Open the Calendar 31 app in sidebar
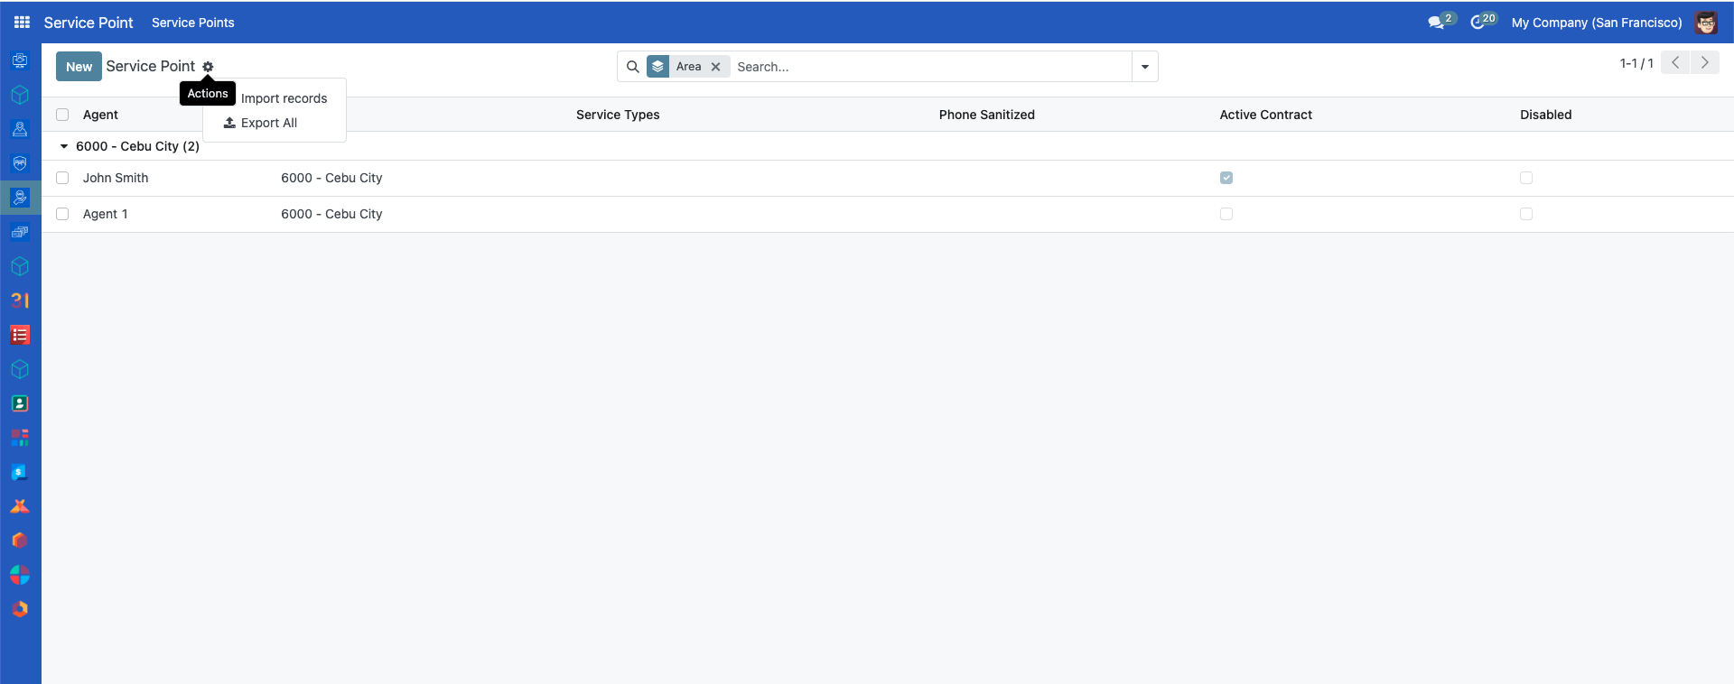Viewport: 1734px width, 684px height. click(20, 300)
